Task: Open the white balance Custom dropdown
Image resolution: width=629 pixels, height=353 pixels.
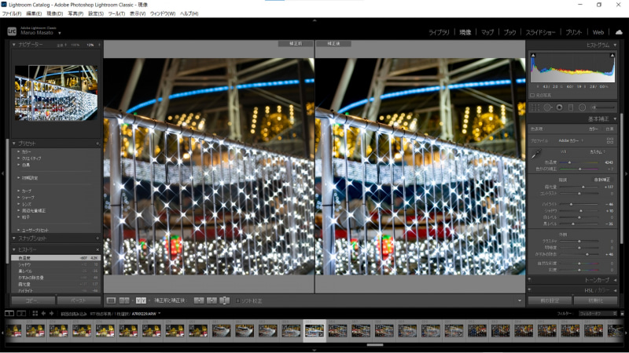Action: pos(598,152)
